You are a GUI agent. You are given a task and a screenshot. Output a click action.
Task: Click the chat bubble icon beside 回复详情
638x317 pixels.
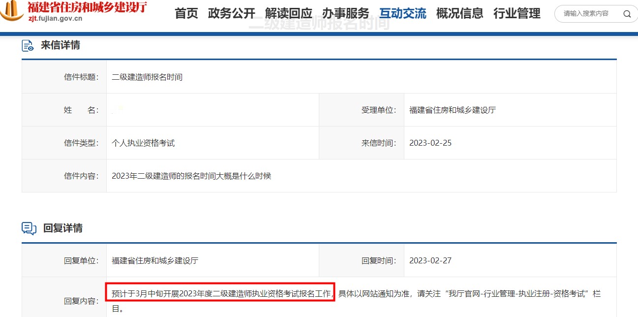click(28, 228)
